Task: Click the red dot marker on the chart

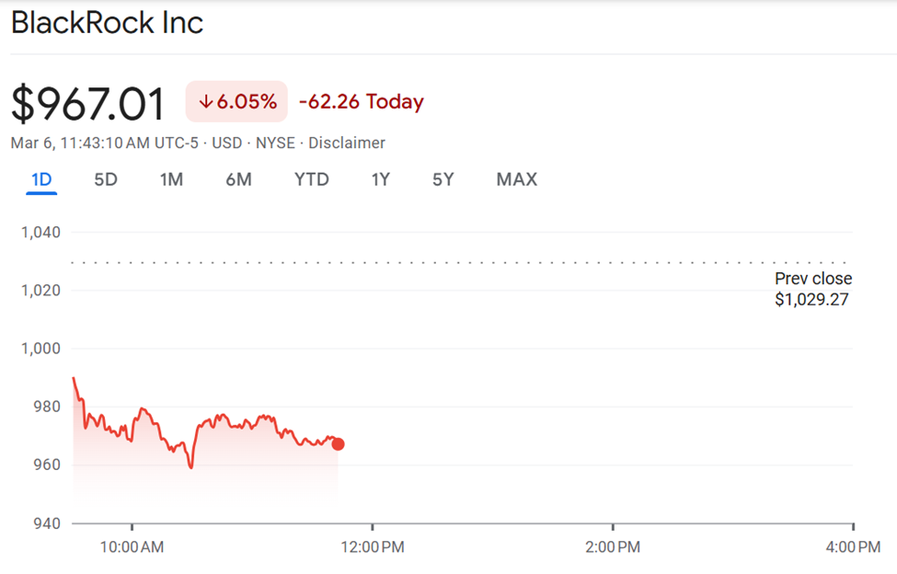Action: 338,443
